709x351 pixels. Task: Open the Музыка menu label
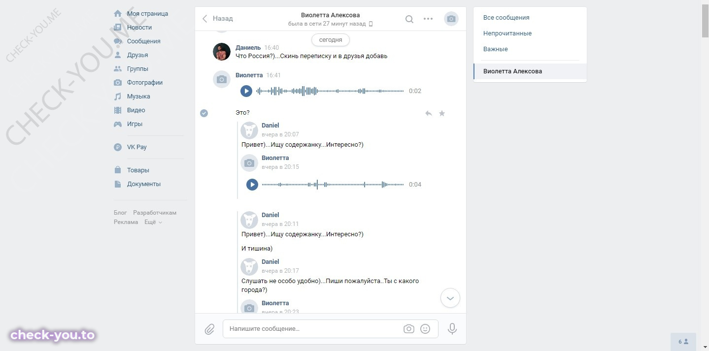pos(138,96)
